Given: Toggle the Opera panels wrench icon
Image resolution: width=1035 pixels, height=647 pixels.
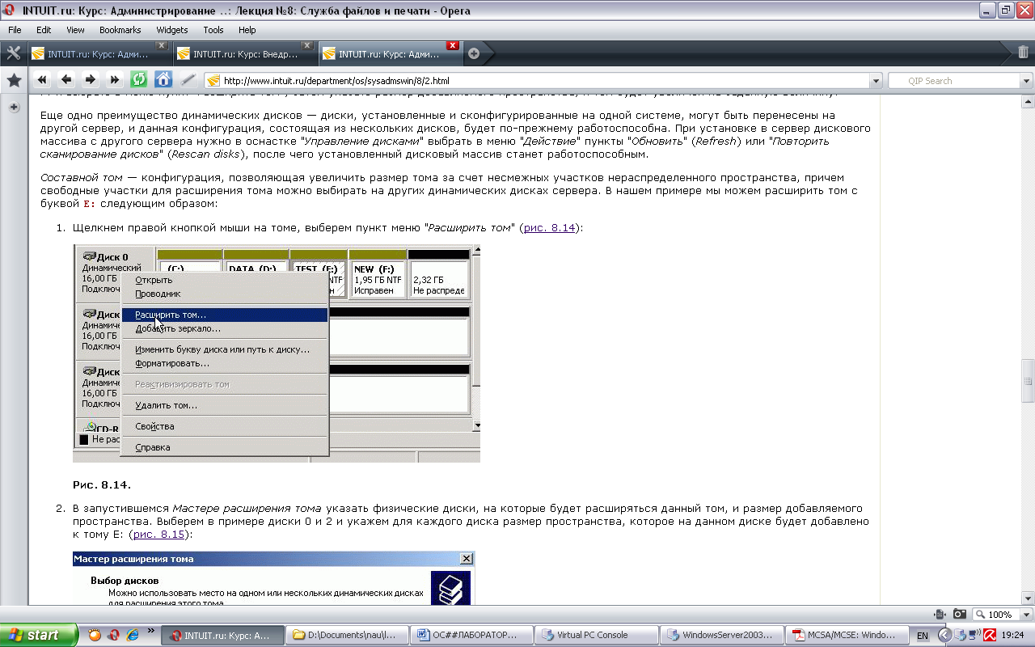Looking at the screenshot, I should 14,53.
